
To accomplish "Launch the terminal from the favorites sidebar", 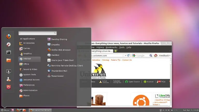I will (x=9, y=52).
